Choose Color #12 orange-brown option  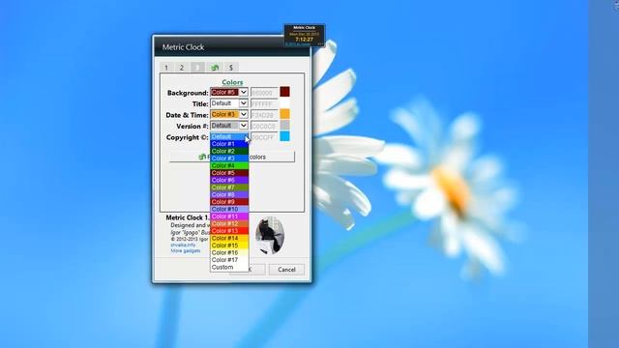point(229,223)
